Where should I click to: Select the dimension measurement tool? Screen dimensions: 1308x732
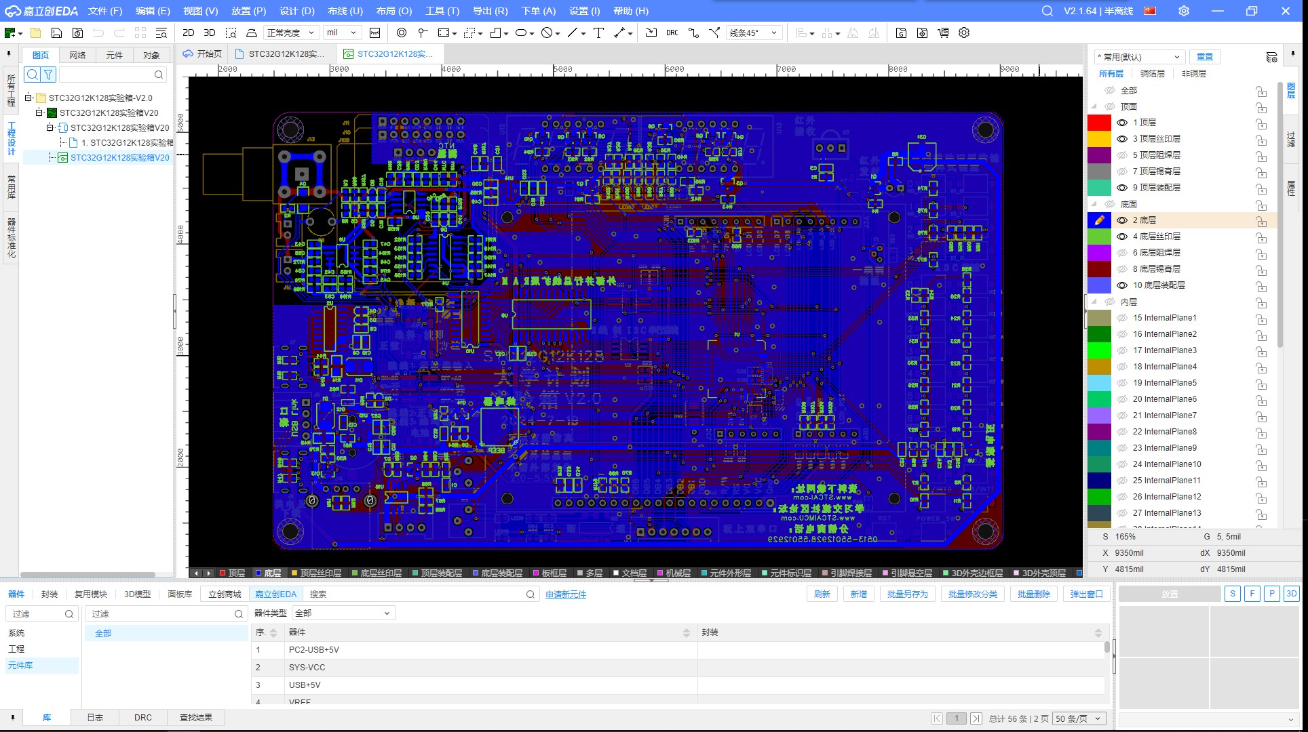point(619,33)
